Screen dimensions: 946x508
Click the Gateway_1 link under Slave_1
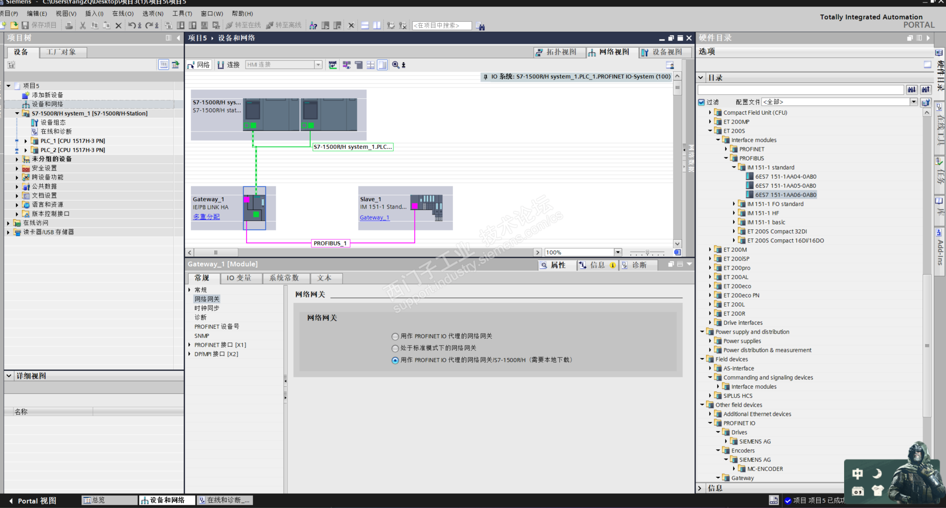[375, 218]
